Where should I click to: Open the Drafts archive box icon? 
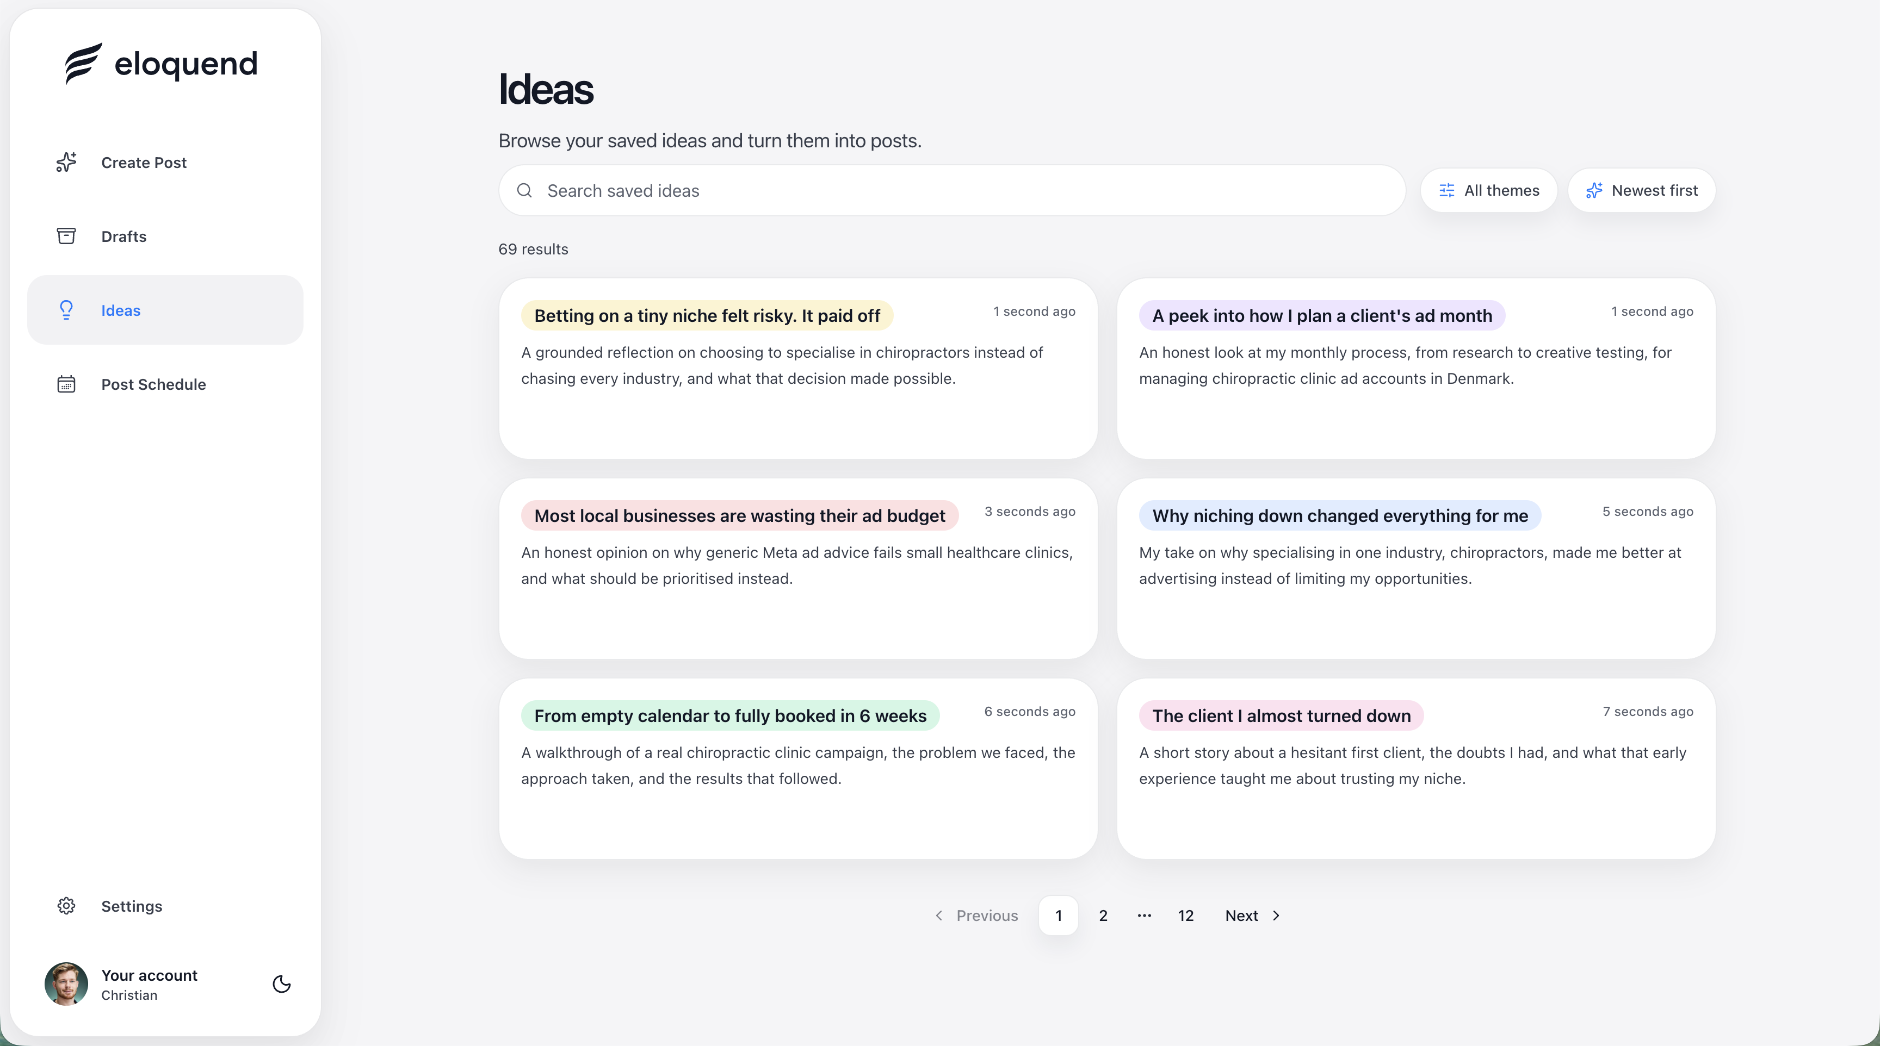click(x=66, y=235)
